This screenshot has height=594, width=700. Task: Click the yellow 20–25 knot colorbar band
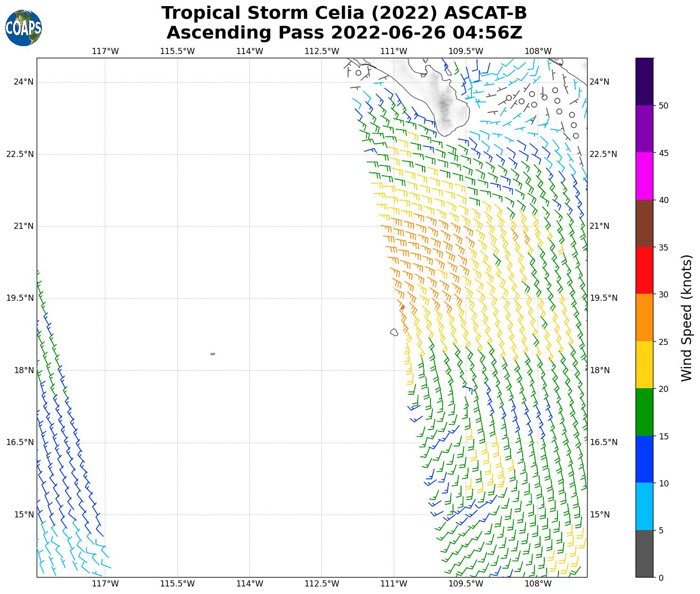644,365
